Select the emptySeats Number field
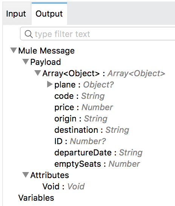Viewport: 175px width, 206px height. point(97,164)
